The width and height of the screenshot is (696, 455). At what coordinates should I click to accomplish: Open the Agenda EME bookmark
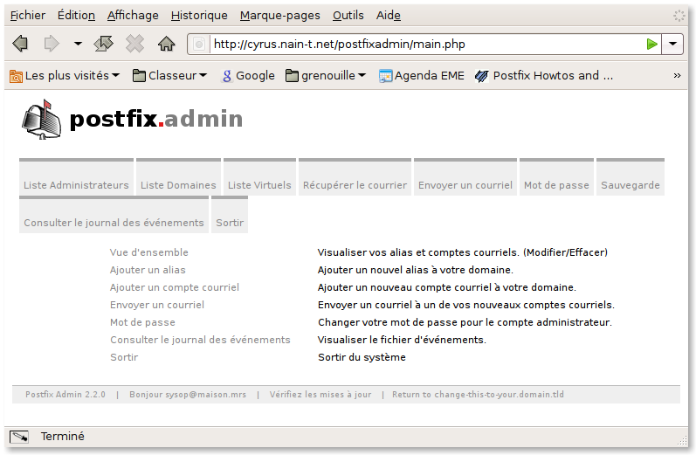coord(421,76)
